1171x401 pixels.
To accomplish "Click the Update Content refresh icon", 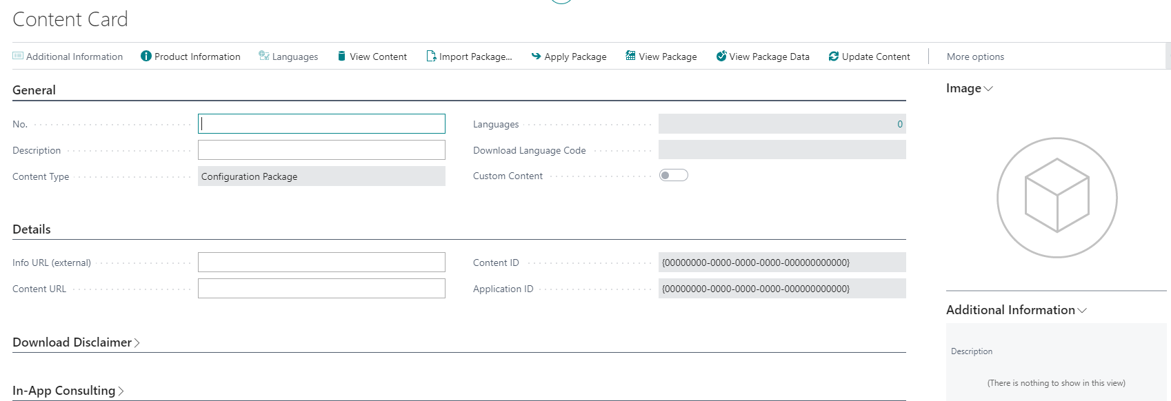I will [x=834, y=56].
